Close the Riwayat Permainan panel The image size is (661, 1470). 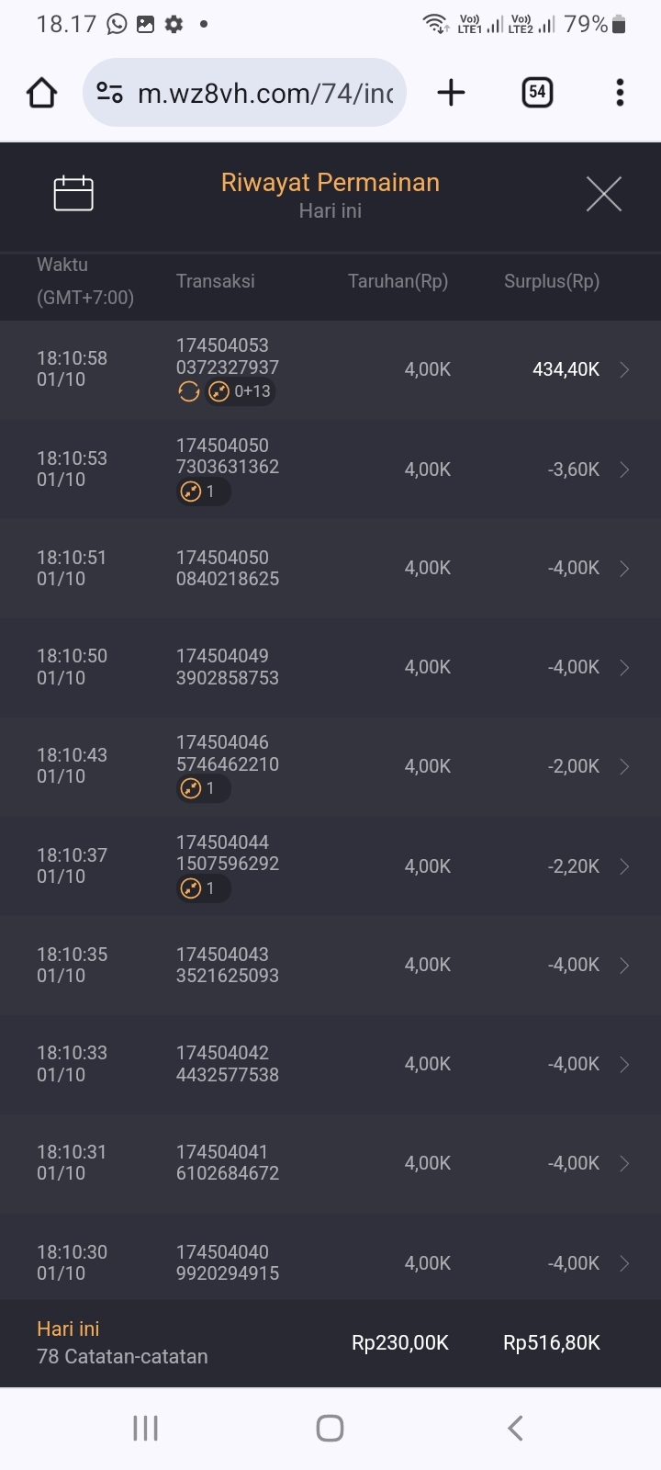(x=603, y=194)
